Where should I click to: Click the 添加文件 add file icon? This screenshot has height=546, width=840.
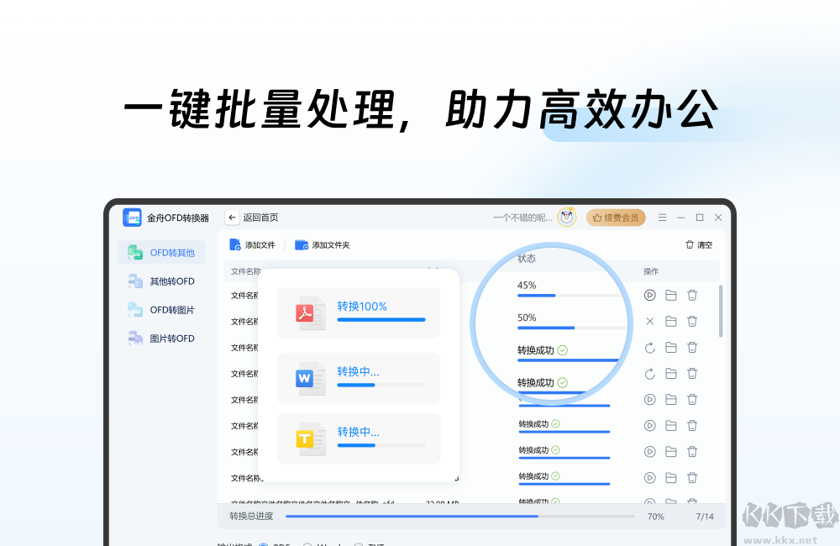tap(235, 244)
